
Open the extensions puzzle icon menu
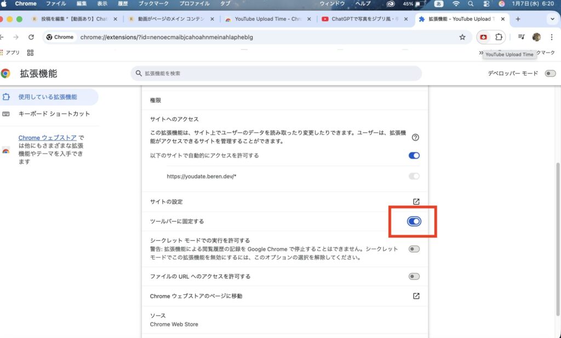point(499,37)
